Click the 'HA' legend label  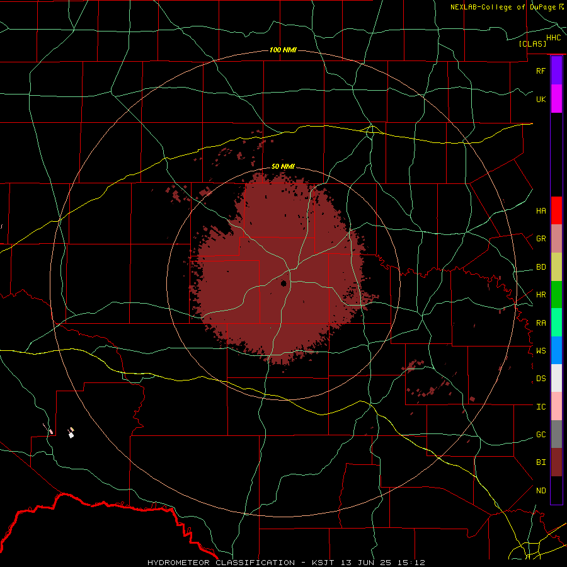coord(541,210)
